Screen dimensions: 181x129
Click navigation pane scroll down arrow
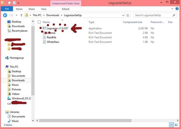click(33, 121)
